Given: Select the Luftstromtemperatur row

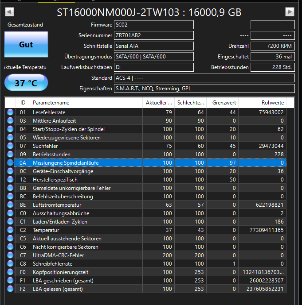Looking at the screenshot, I should pos(150,205).
